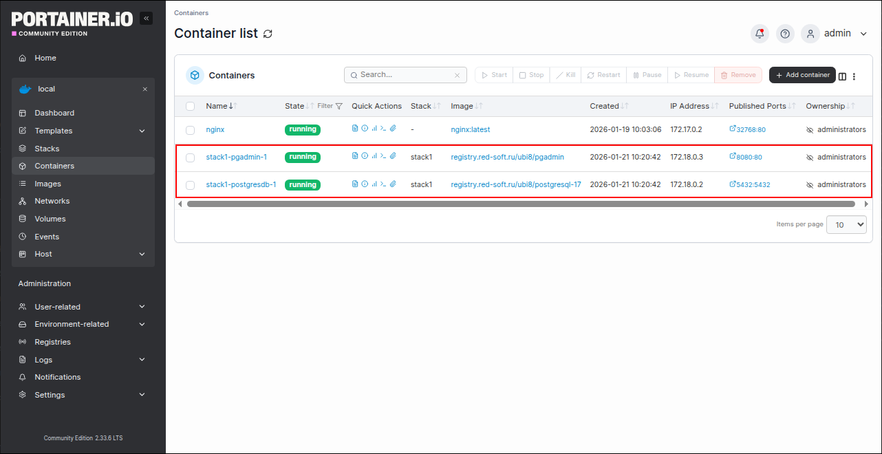The width and height of the screenshot is (882, 454).
Task: Open exec console for stack1-postgresdb-1
Action: [383, 184]
